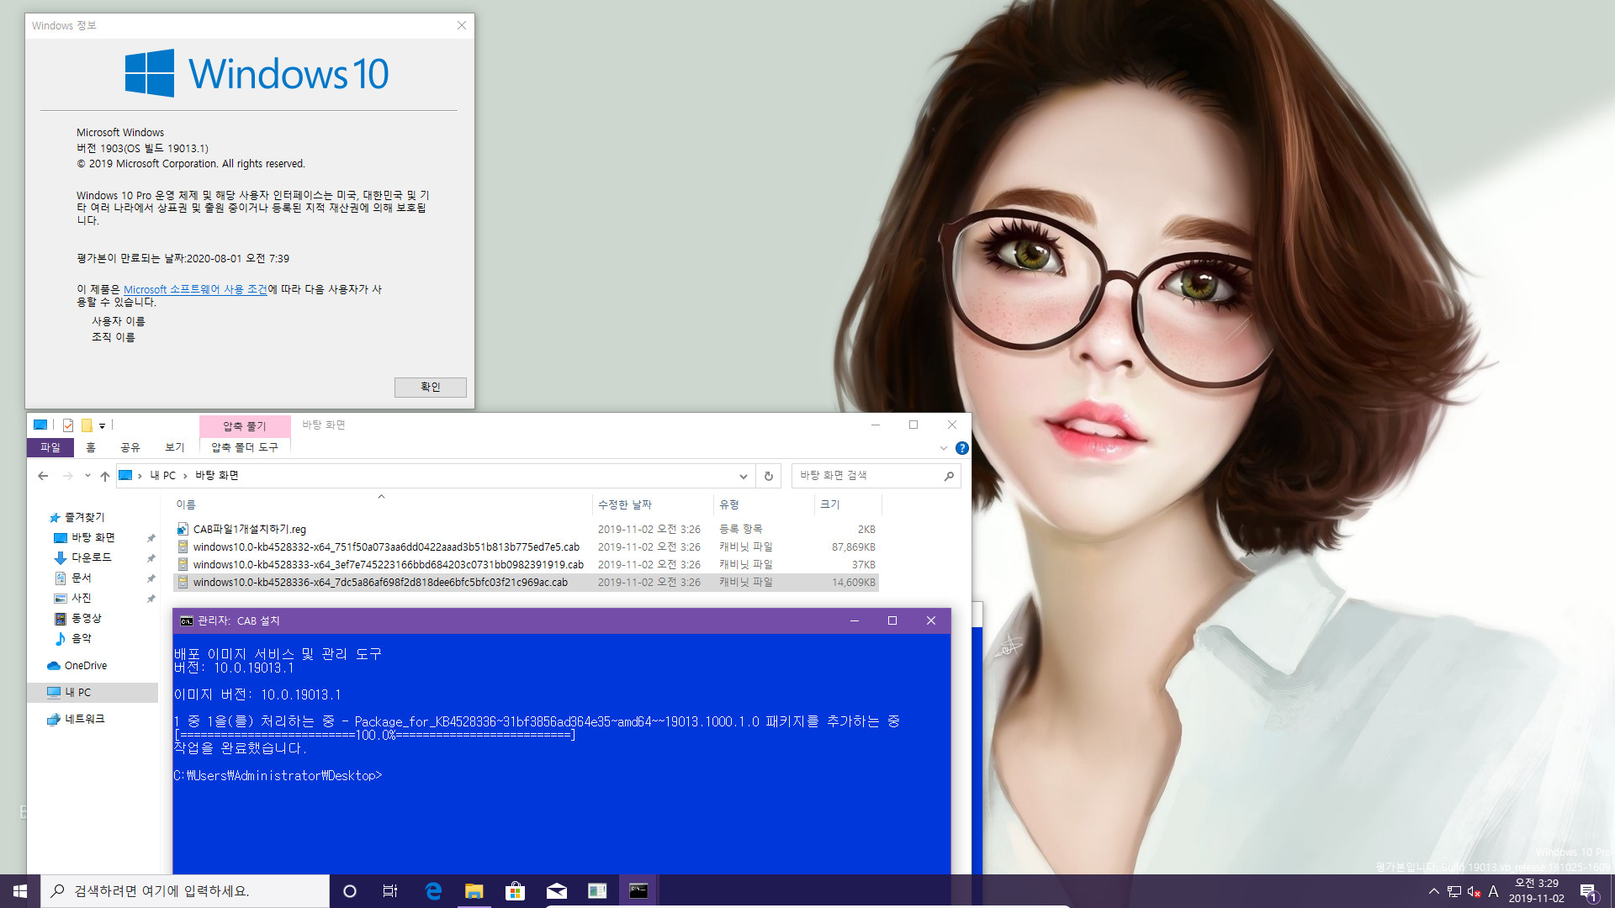The width and height of the screenshot is (1615, 908).
Task: Open 음악 in navigation pane
Action: pos(81,638)
